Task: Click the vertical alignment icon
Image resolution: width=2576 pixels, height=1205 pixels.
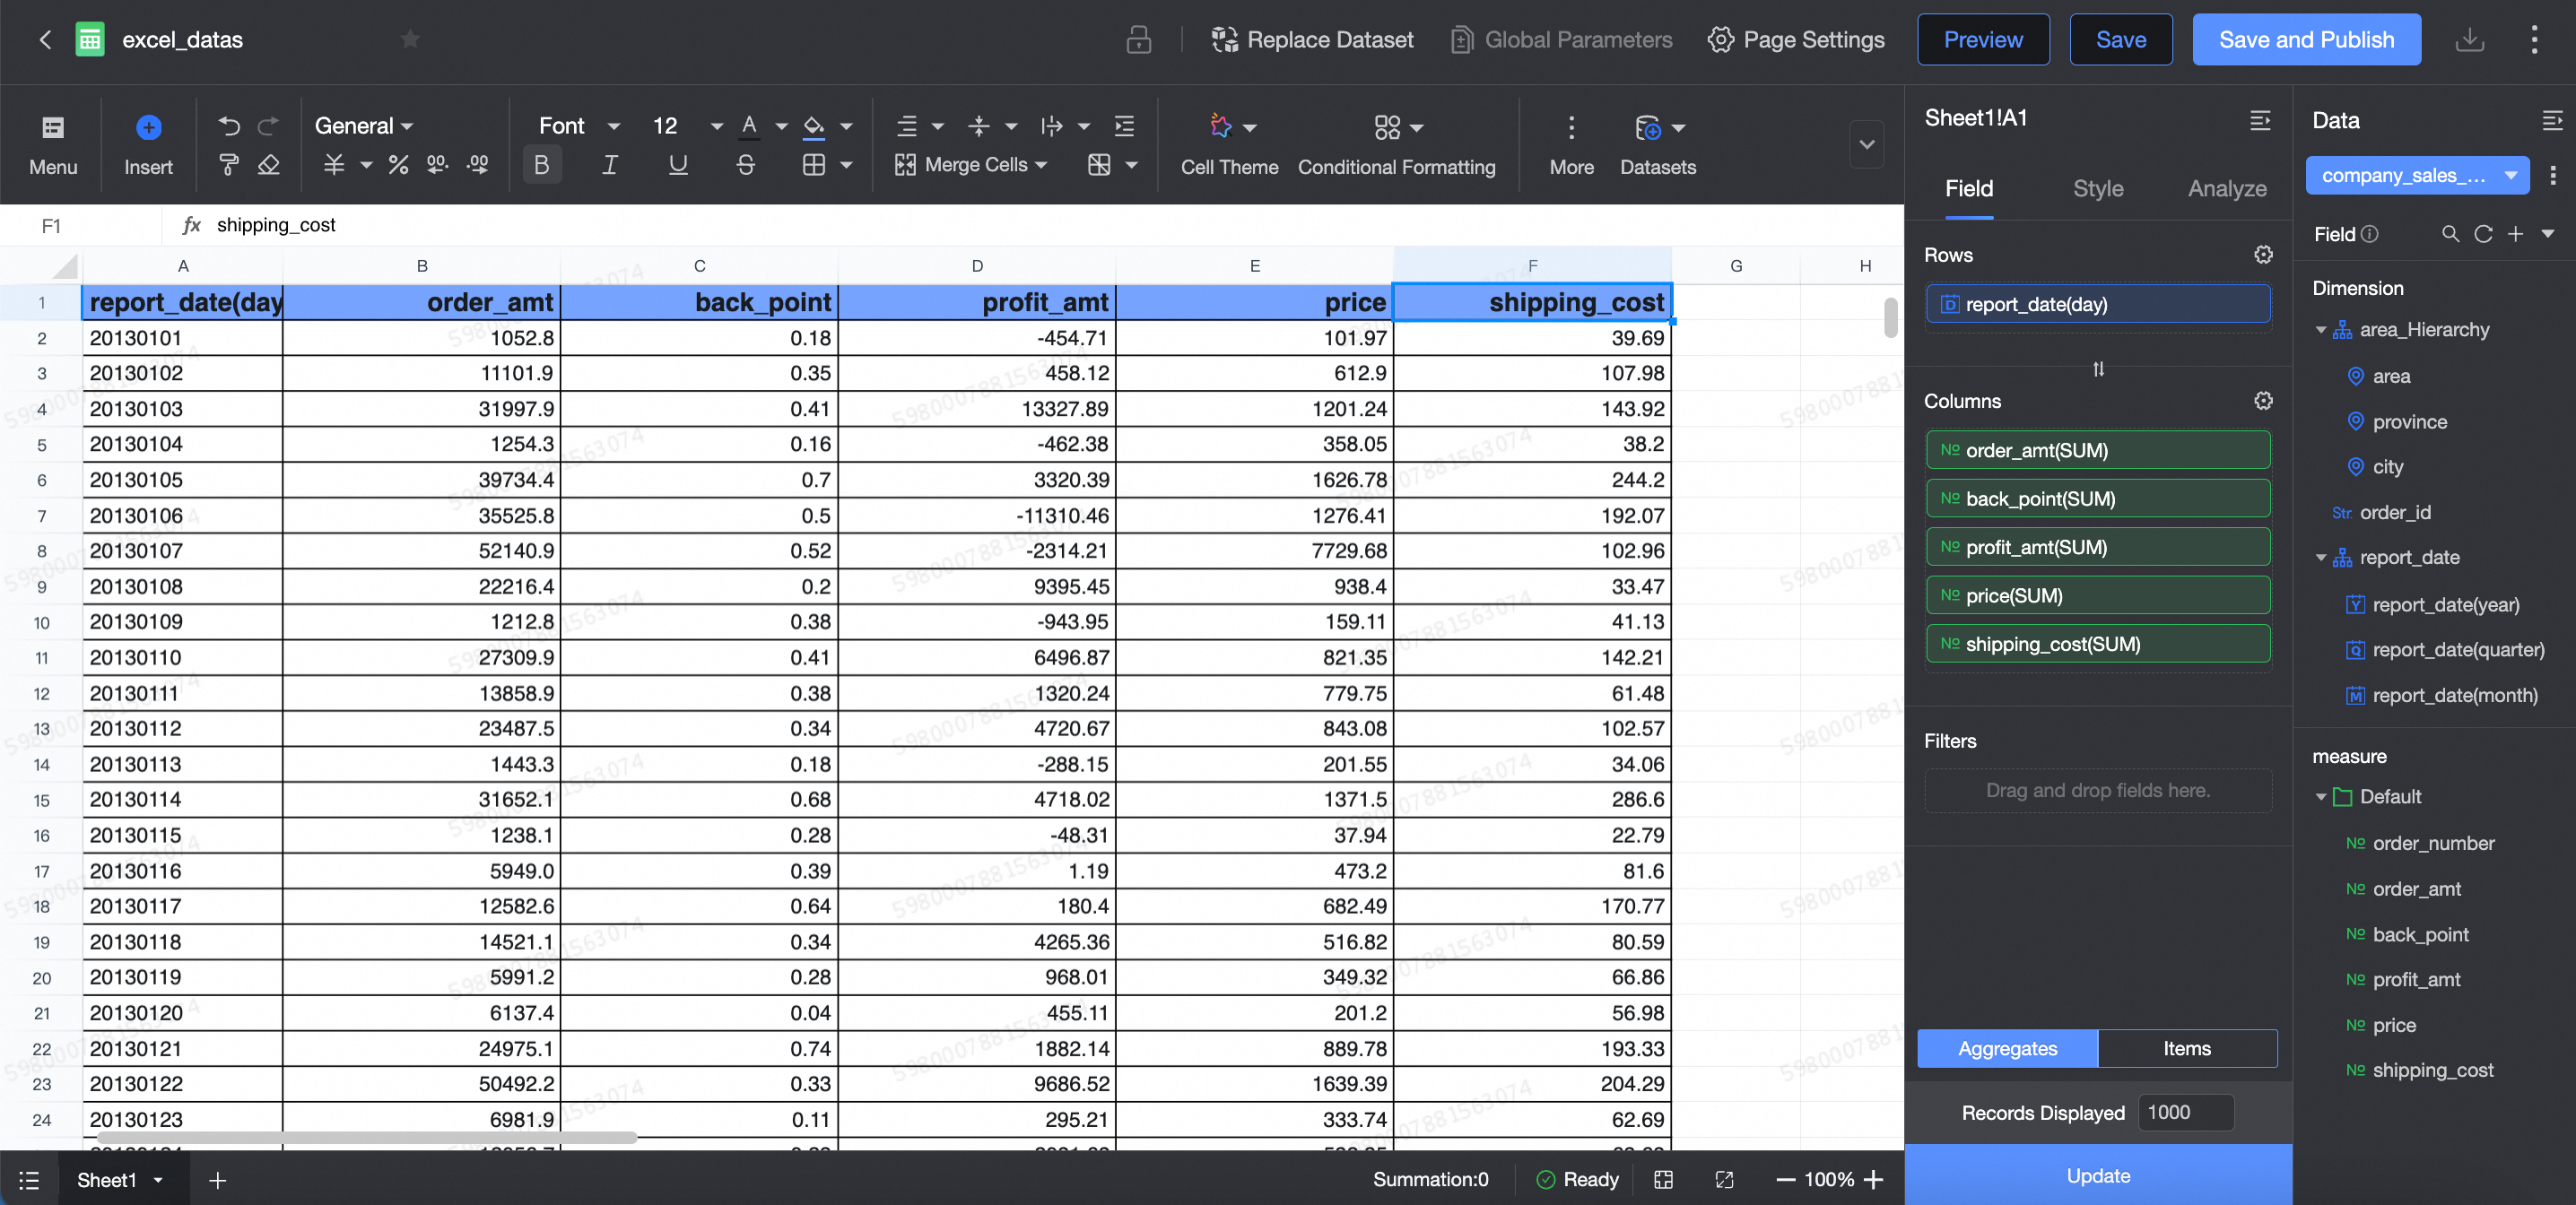Action: (x=979, y=126)
